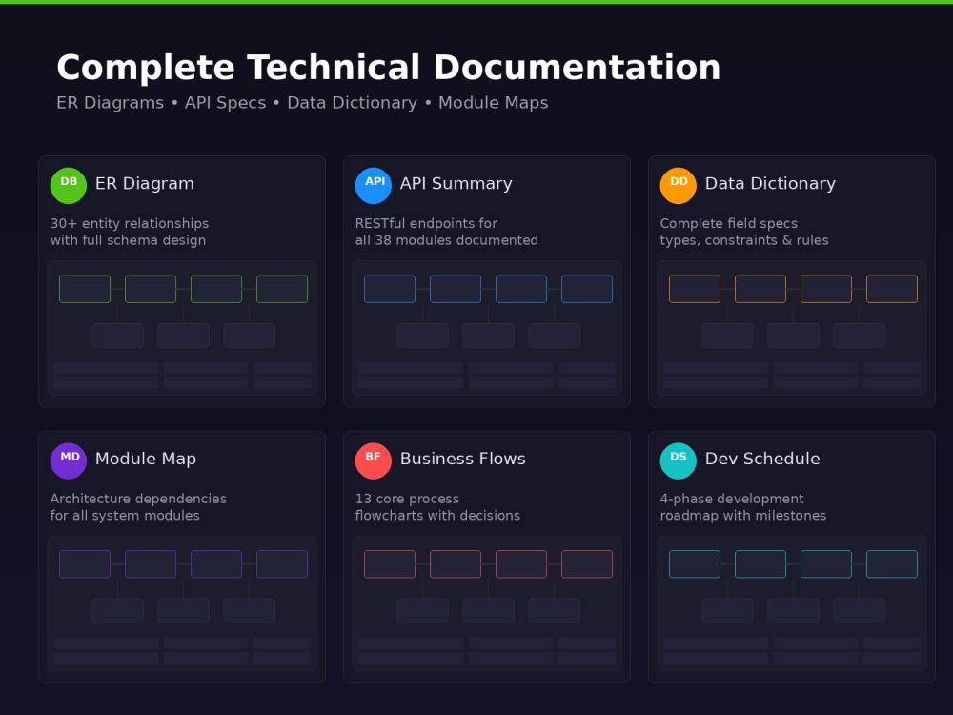Click the orange DD icon
The image size is (953, 715).
(679, 186)
